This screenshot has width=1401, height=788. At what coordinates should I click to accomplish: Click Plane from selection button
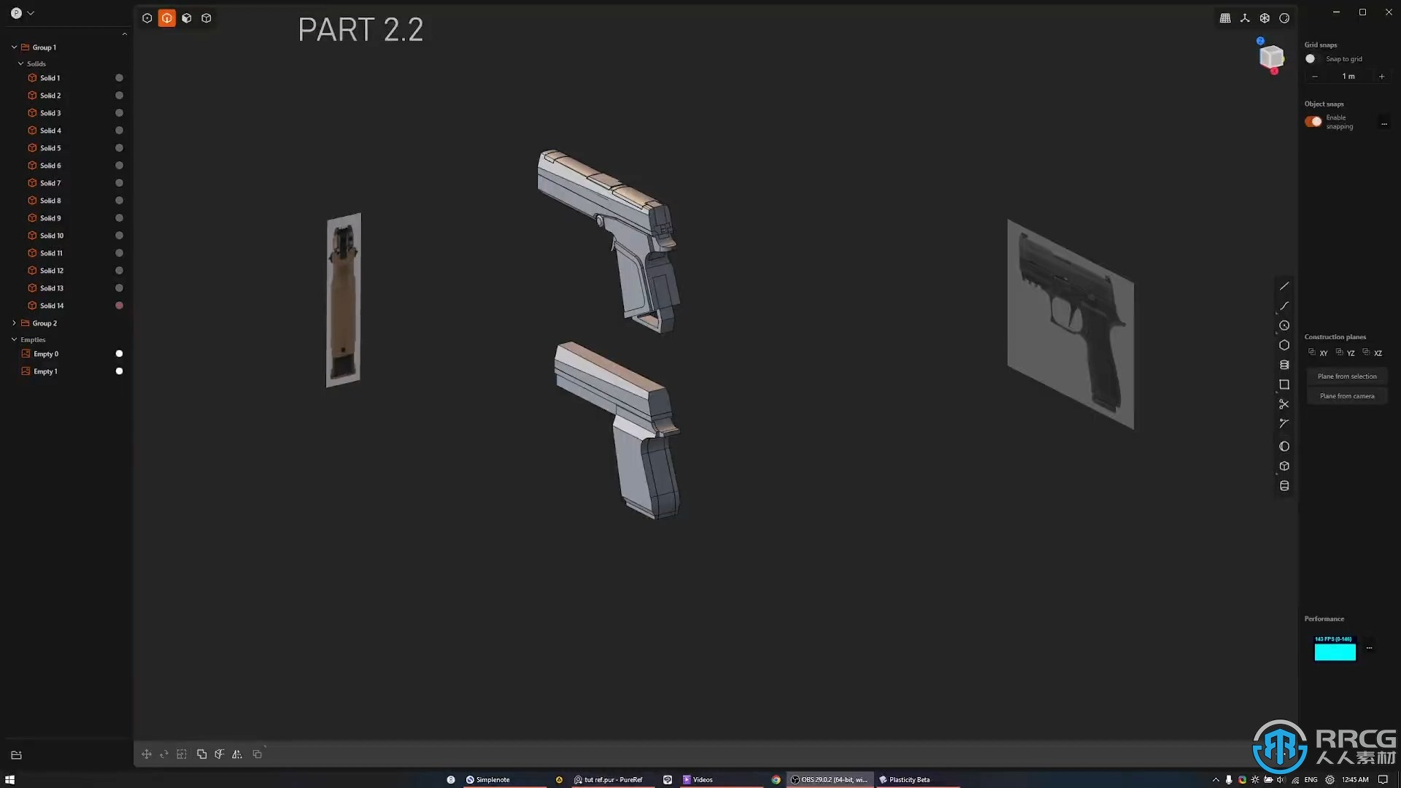[1346, 375]
